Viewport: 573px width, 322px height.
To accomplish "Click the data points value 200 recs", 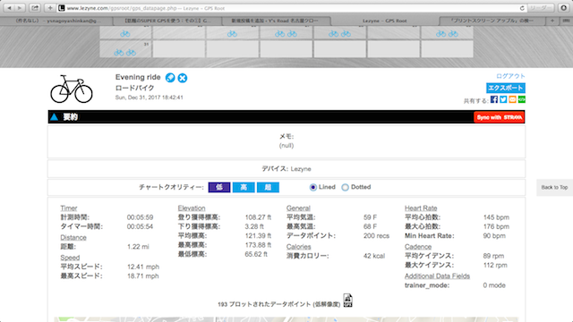I will pos(376,236).
